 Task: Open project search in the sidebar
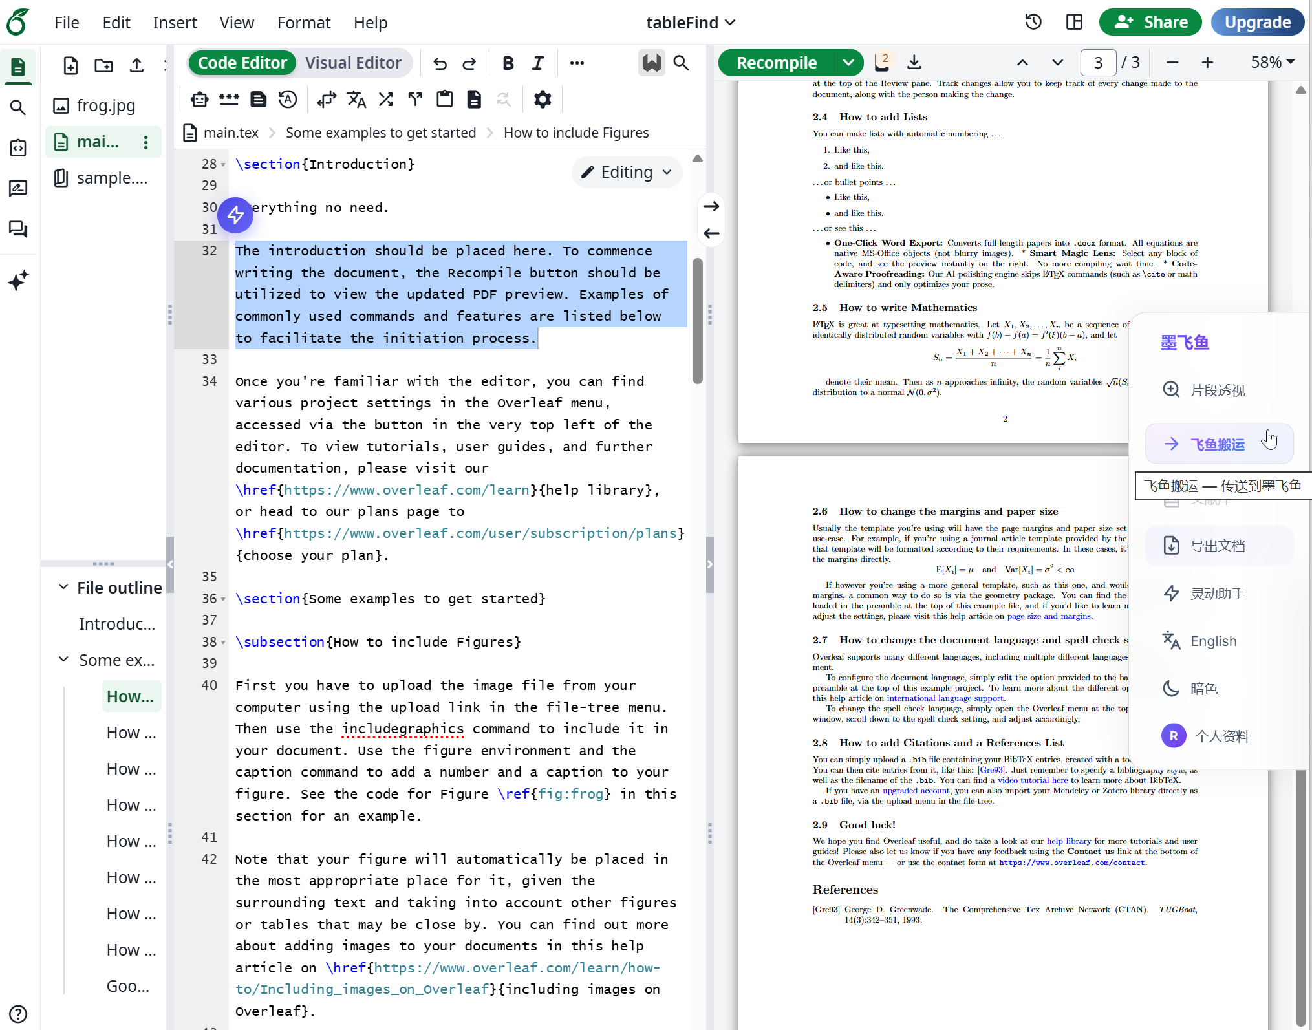(x=18, y=107)
